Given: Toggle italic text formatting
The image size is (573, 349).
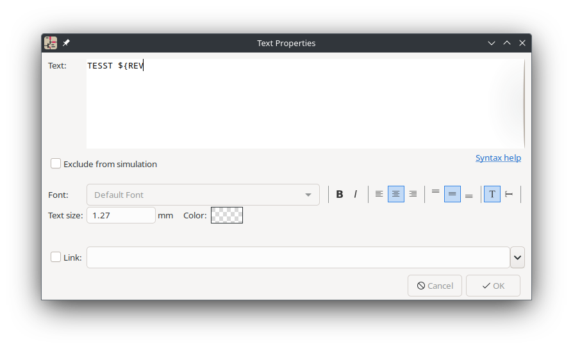Looking at the screenshot, I should (x=356, y=194).
